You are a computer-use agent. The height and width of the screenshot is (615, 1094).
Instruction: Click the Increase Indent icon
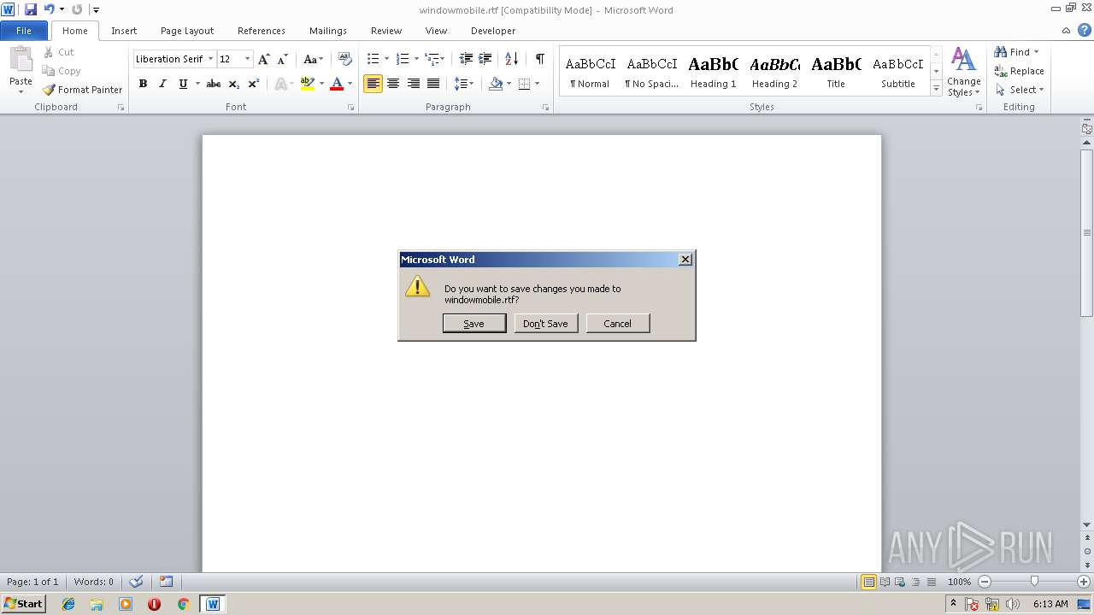(x=485, y=59)
